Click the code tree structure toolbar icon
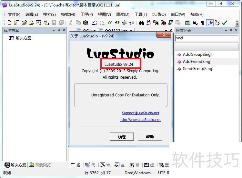 coord(217,23)
